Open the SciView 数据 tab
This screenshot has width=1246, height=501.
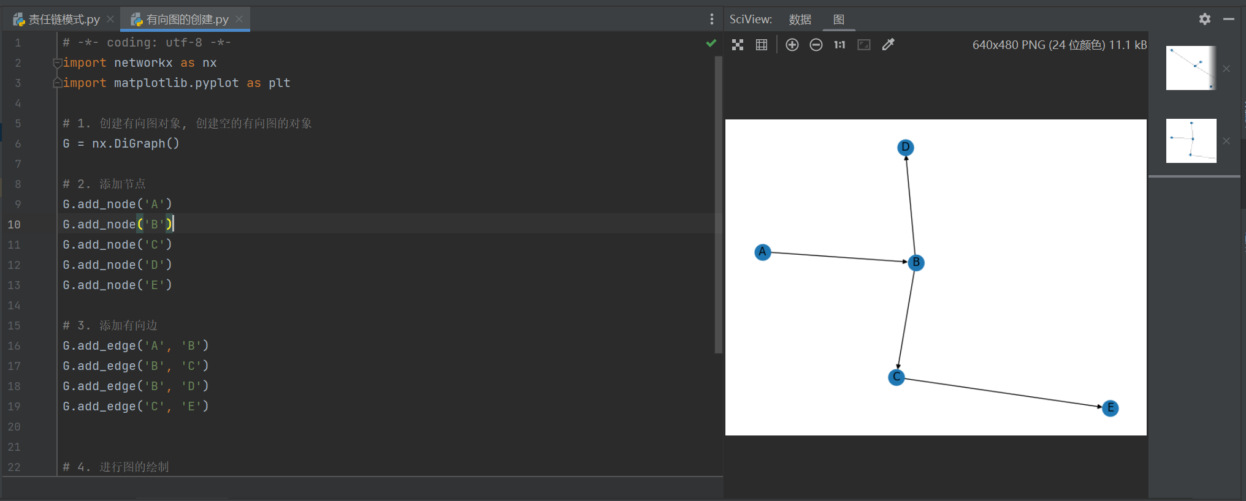pyautogui.click(x=800, y=20)
